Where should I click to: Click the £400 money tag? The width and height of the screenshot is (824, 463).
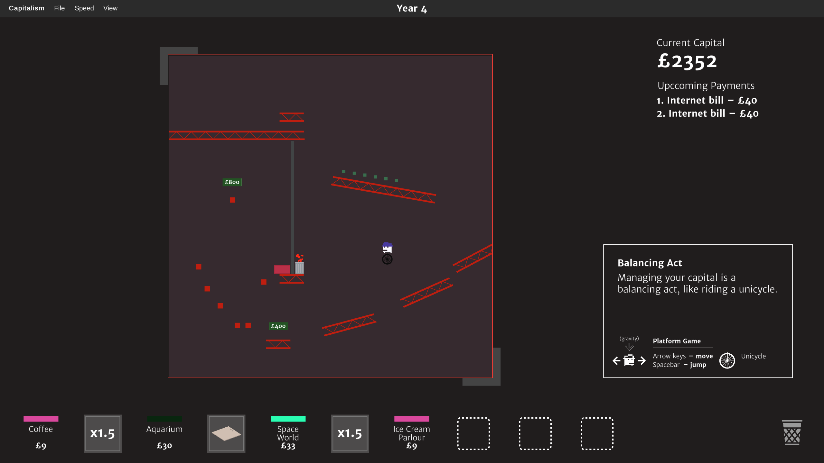point(278,326)
